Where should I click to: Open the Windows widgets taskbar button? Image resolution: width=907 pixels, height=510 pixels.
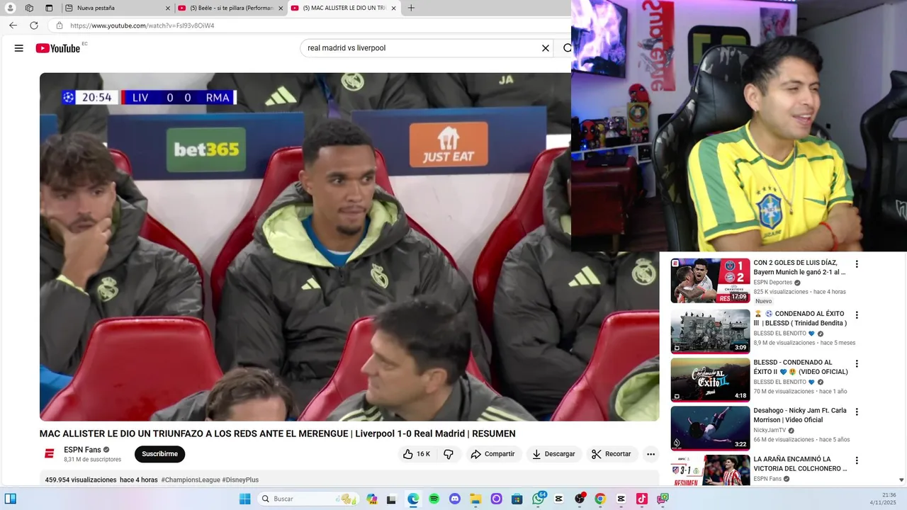[x=10, y=499]
